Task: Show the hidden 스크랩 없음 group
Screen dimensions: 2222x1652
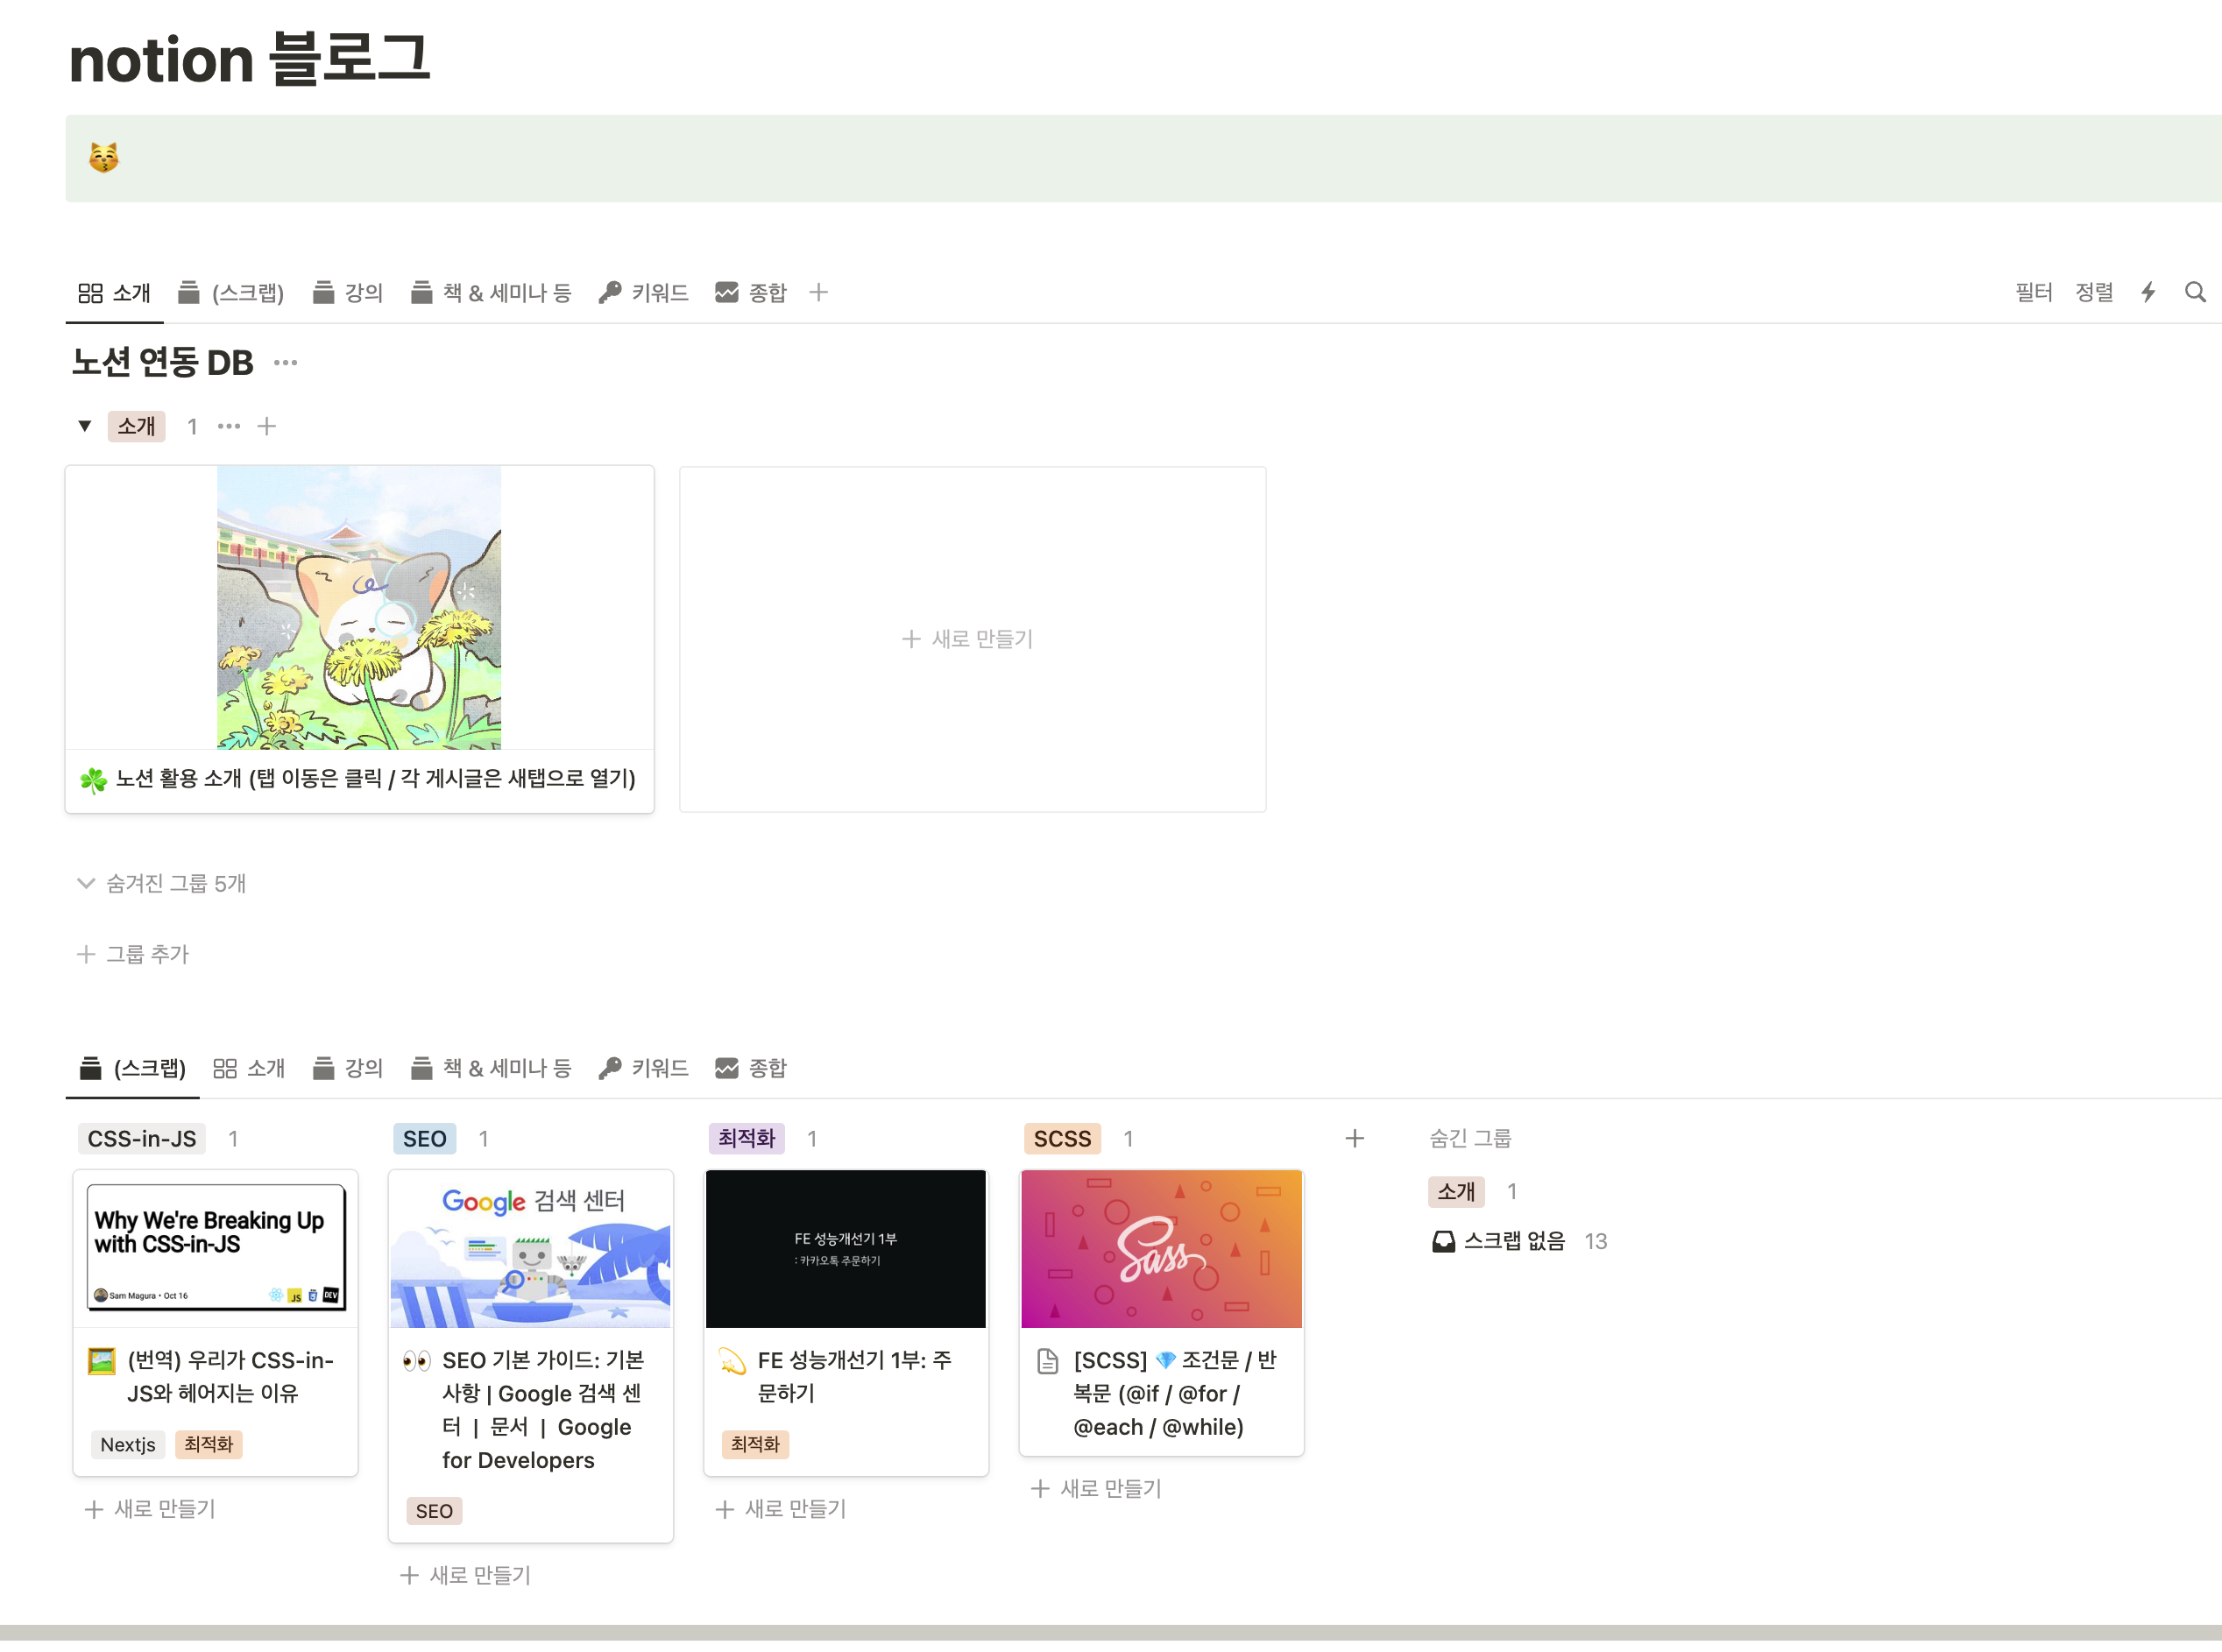Action: point(1513,1241)
